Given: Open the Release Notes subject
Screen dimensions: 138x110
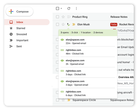Looking at the screenshot, I should (119, 17).
